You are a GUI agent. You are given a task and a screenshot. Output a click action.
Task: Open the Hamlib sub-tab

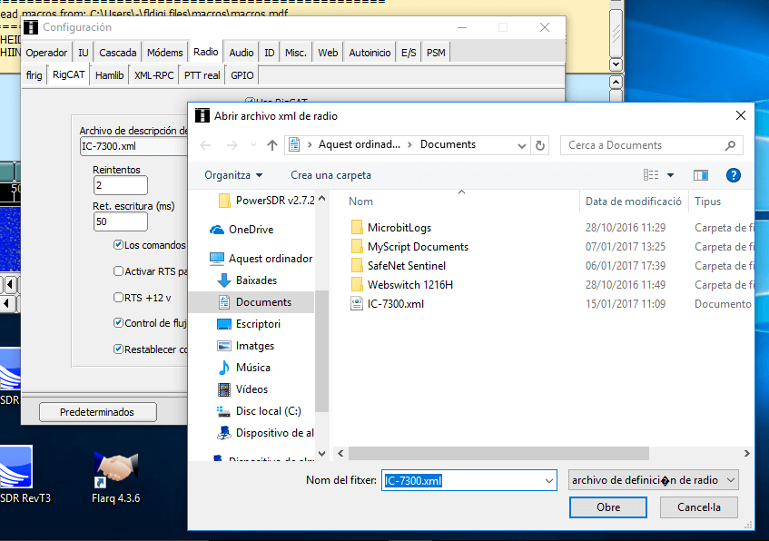pyautogui.click(x=109, y=75)
